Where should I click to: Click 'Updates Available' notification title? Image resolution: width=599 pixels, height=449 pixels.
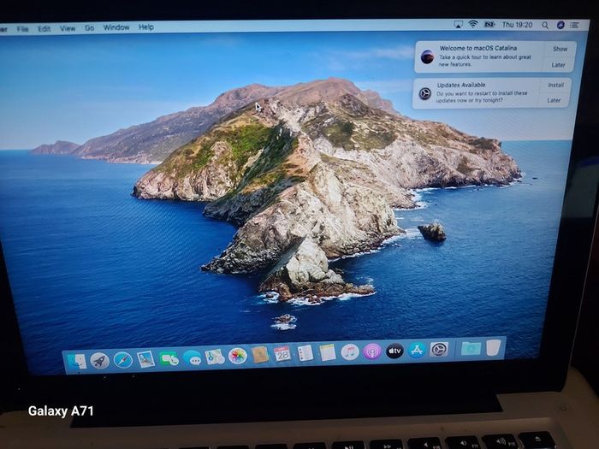tap(461, 85)
